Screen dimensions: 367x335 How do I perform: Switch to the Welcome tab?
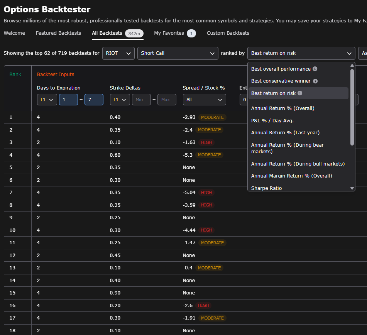pos(14,33)
